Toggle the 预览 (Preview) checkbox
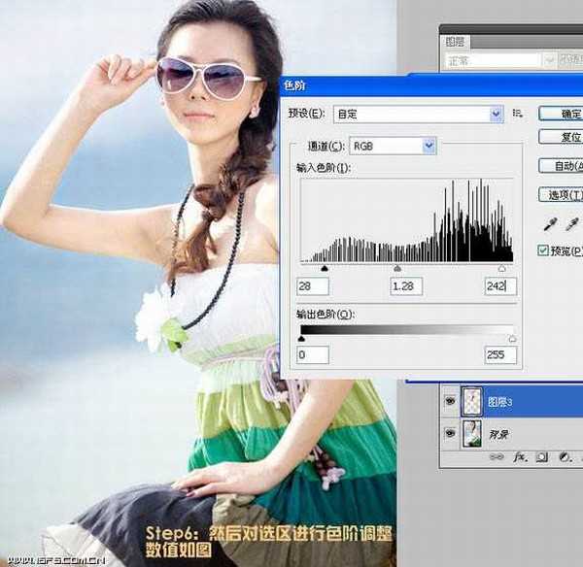The height and width of the screenshot is (567, 583). tap(544, 250)
